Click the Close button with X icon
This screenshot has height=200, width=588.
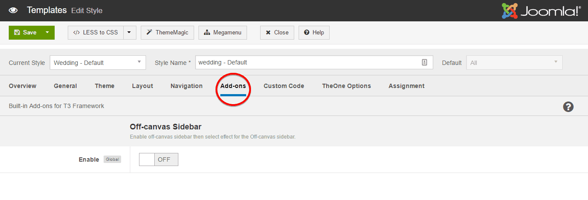point(277,33)
